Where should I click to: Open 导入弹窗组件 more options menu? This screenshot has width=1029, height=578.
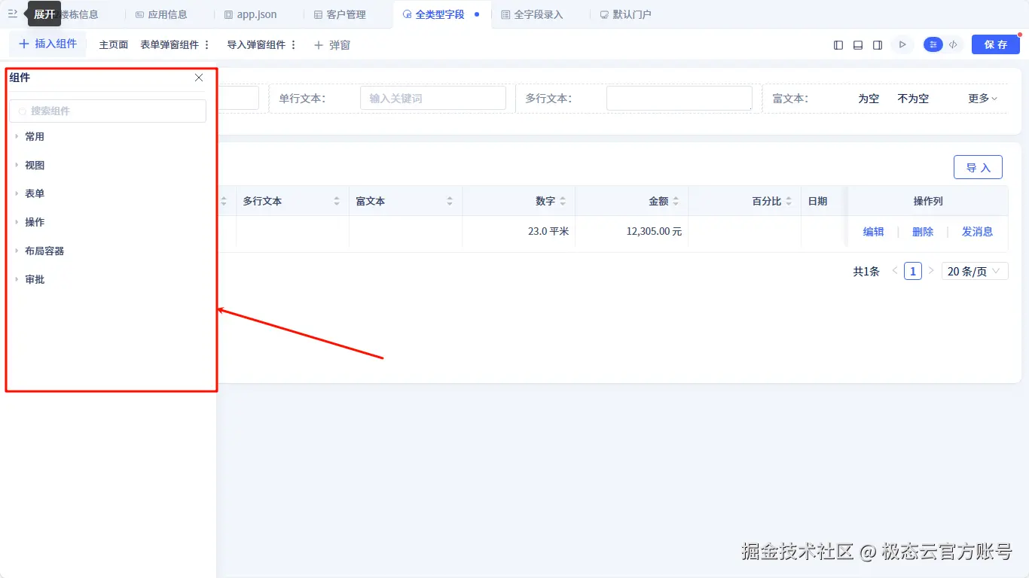click(x=294, y=45)
